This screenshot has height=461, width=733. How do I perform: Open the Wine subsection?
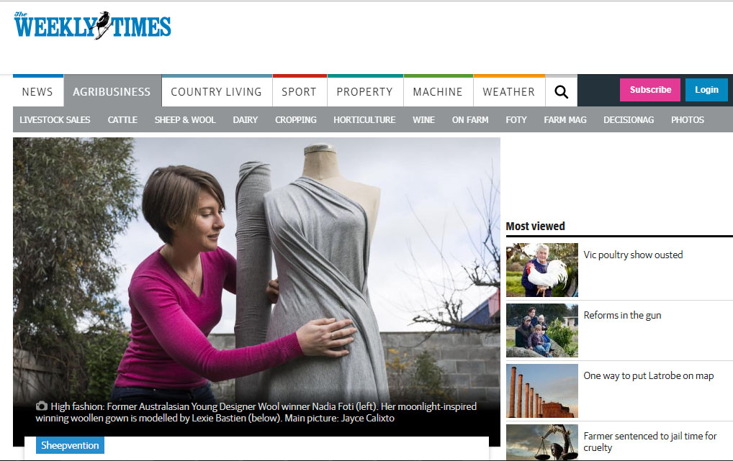(x=423, y=119)
